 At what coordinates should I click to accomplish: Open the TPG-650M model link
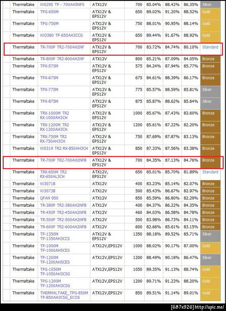(49, 12)
